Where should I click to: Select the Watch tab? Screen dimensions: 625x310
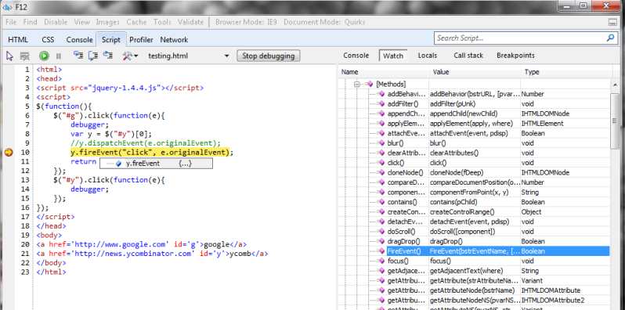(x=393, y=56)
